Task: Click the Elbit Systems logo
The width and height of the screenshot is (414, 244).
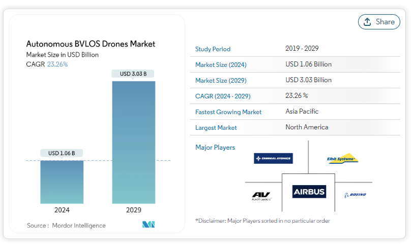Action: click(x=342, y=159)
